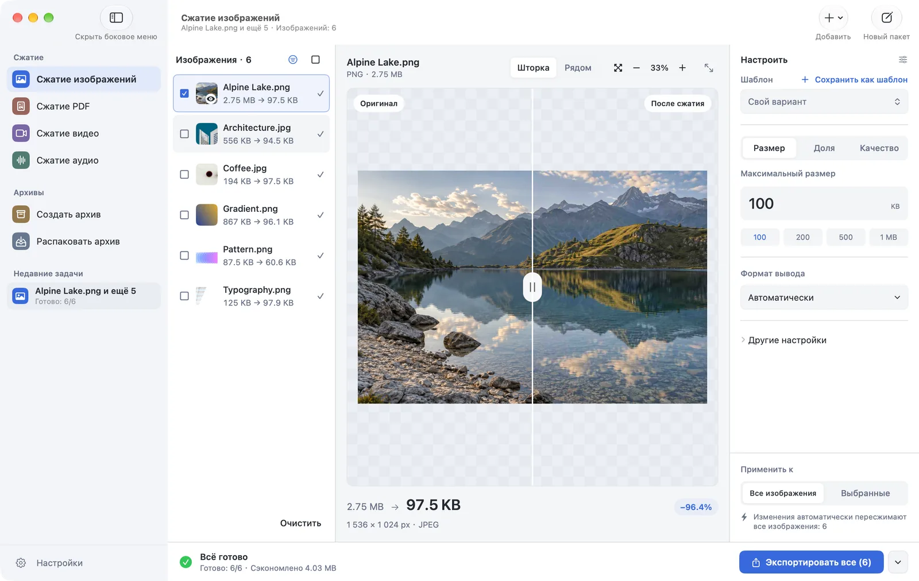Click the eye icon on the Alpine Lake.png thumbnail

coord(211,99)
